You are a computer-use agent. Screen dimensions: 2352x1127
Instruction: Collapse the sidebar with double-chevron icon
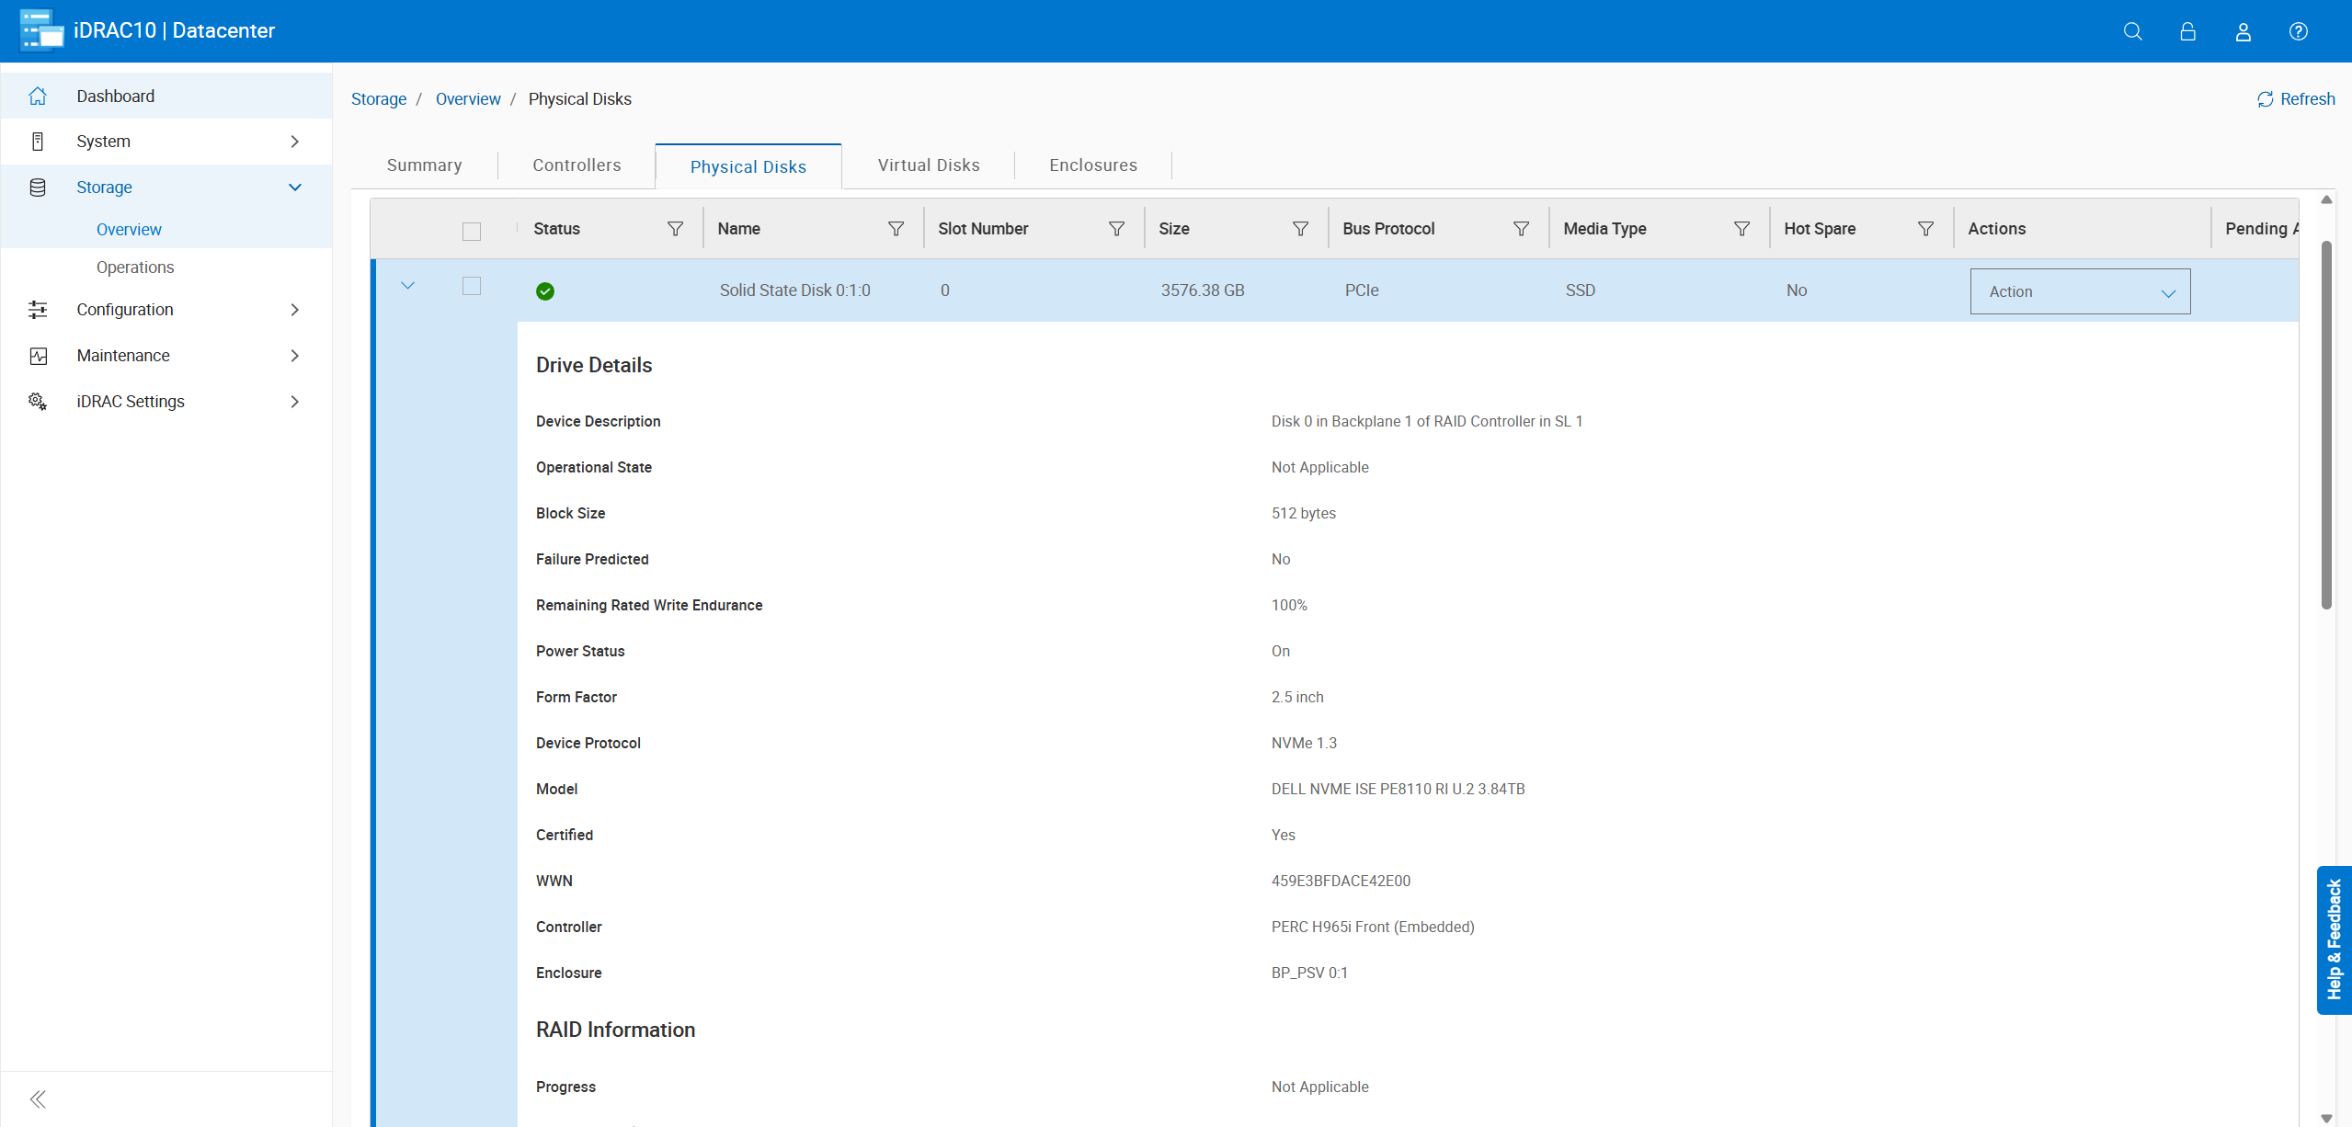pos(38,1099)
